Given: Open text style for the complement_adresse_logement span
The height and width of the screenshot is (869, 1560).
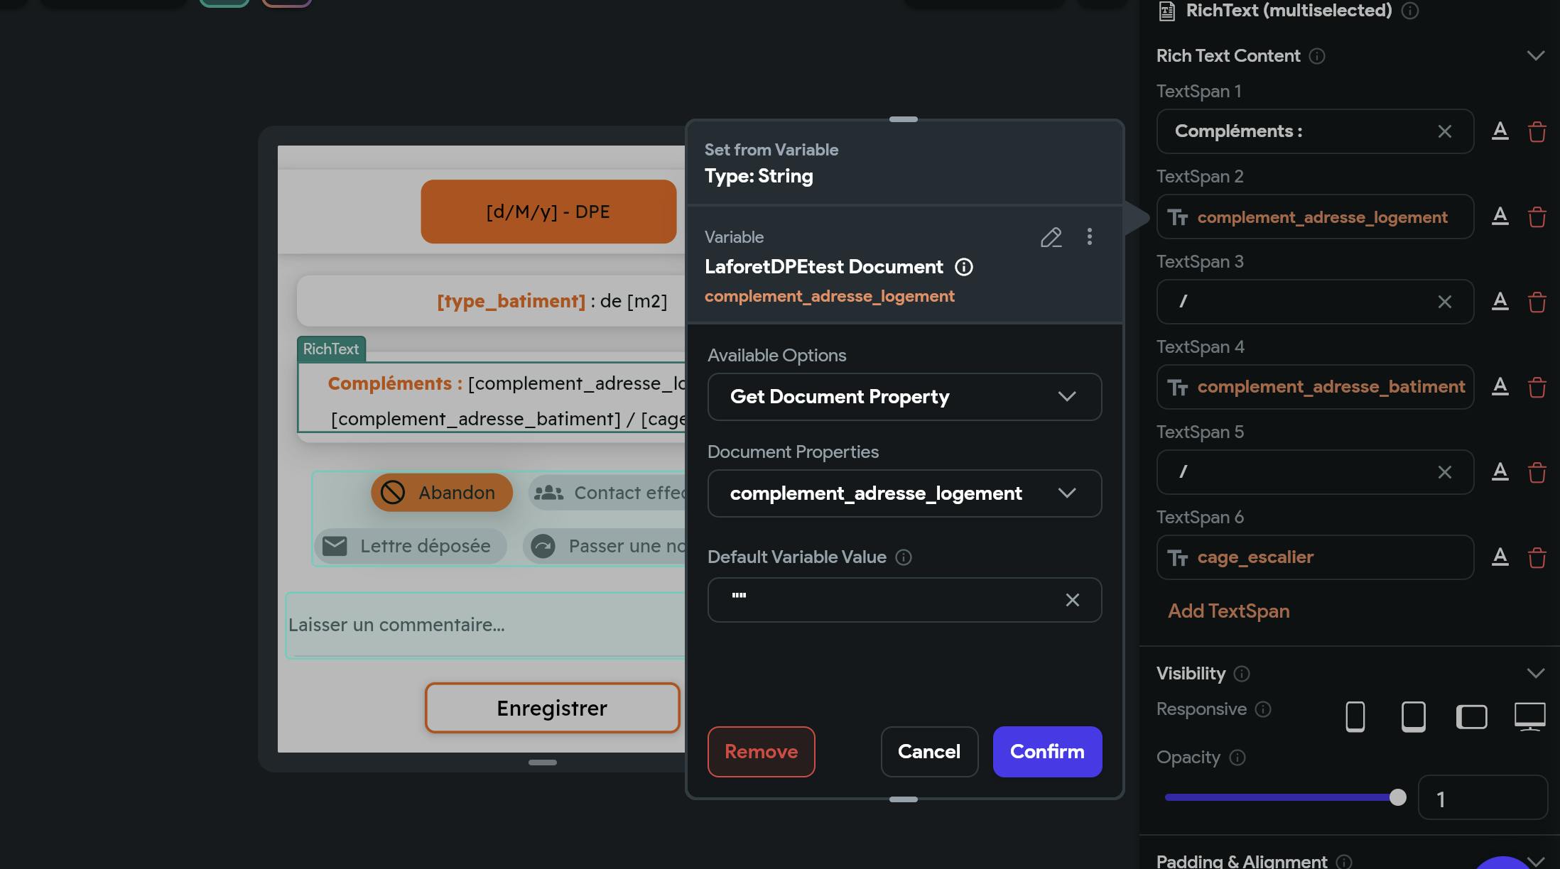Looking at the screenshot, I should click(1500, 216).
